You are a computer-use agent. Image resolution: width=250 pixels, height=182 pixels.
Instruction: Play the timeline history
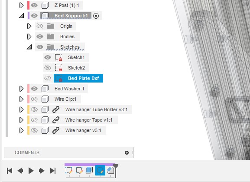31,171
